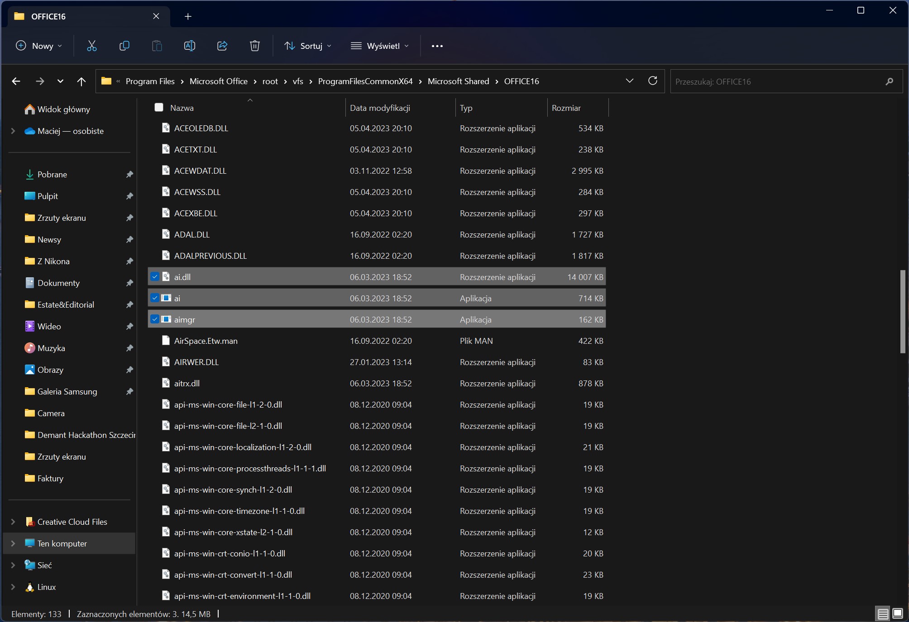
Task: Click the Cut (scissors) toolbar icon
Action: coord(92,46)
